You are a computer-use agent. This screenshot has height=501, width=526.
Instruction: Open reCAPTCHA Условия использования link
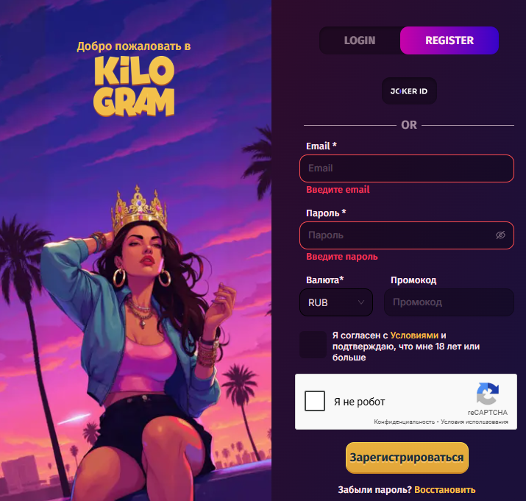pyautogui.click(x=475, y=422)
